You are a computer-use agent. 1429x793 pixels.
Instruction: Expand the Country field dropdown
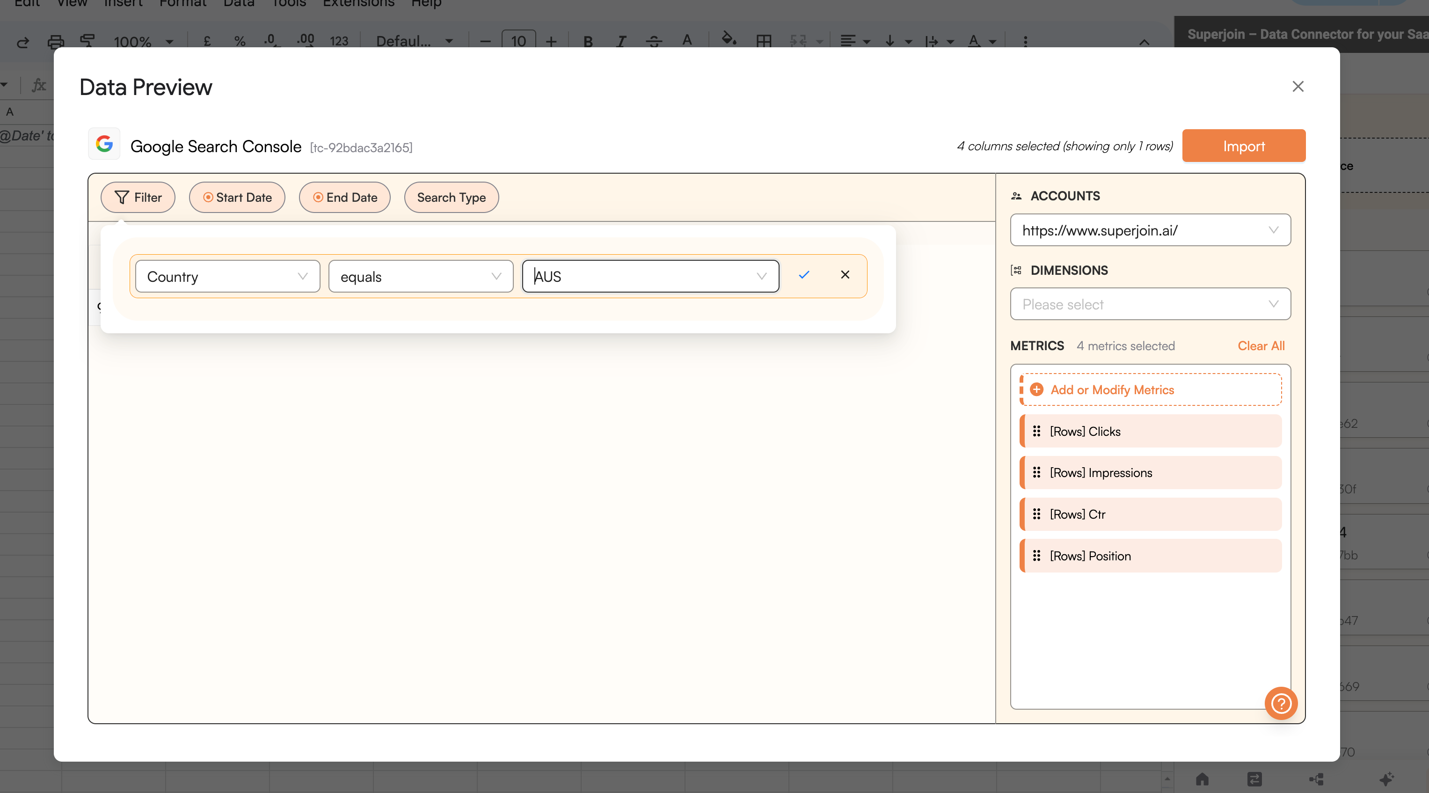[227, 276]
